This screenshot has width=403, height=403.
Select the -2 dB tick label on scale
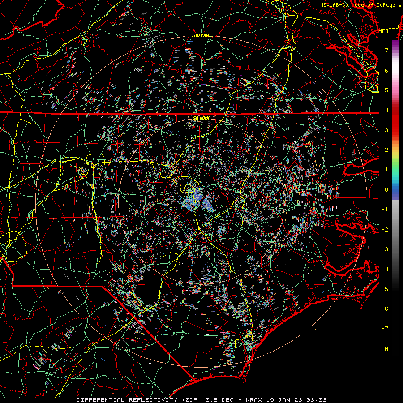(x=385, y=230)
